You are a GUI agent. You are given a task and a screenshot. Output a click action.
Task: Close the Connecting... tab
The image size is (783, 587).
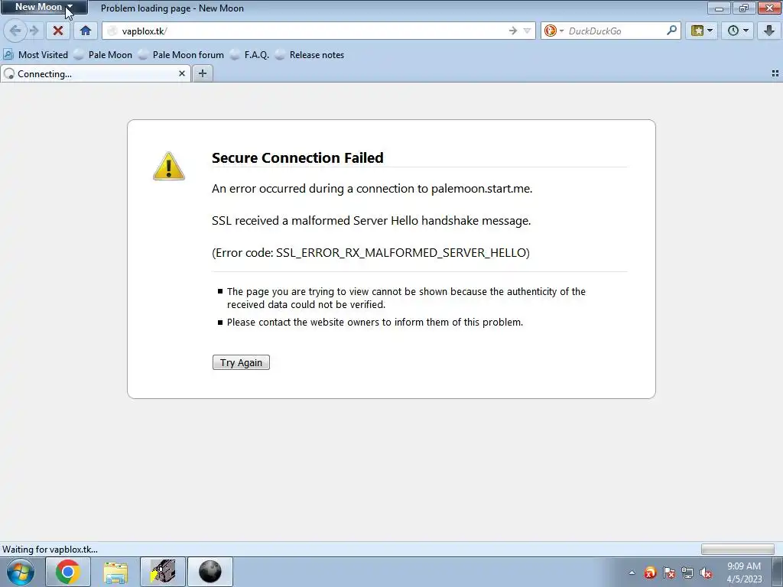pos(182,74)
